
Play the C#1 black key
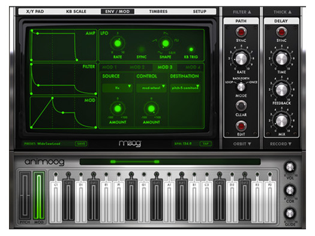coord(68,199)
